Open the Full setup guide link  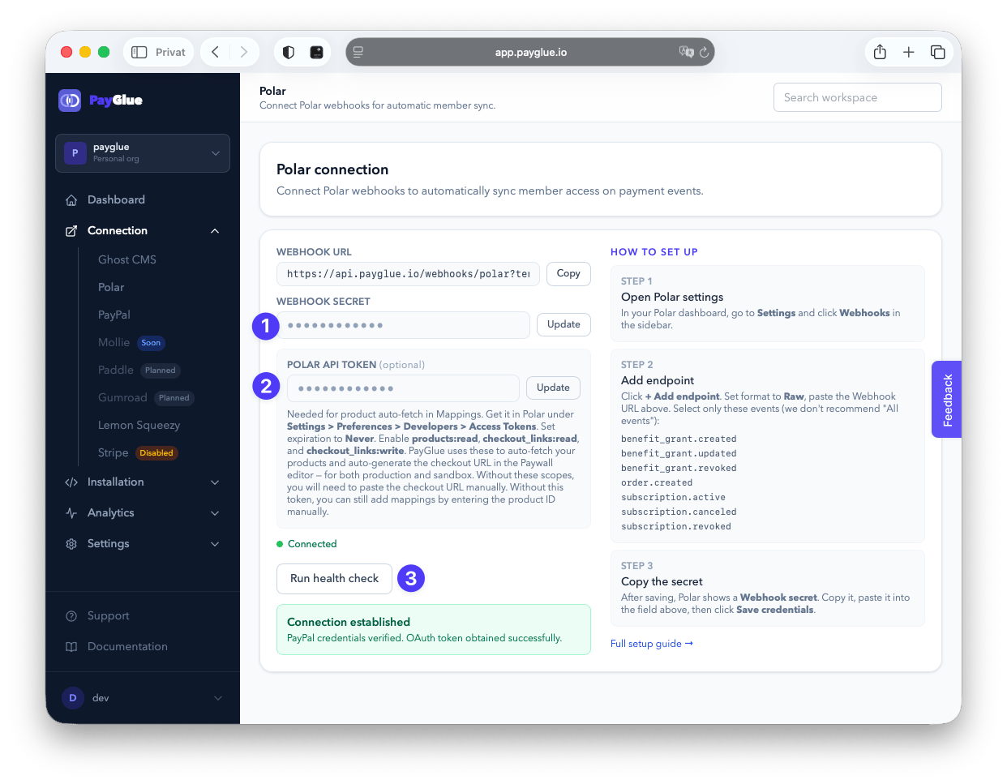point(652,644)
